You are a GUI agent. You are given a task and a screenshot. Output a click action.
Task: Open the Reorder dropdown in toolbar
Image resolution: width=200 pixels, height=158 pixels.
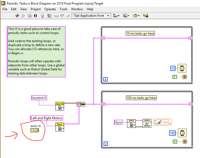pos(136,16)
